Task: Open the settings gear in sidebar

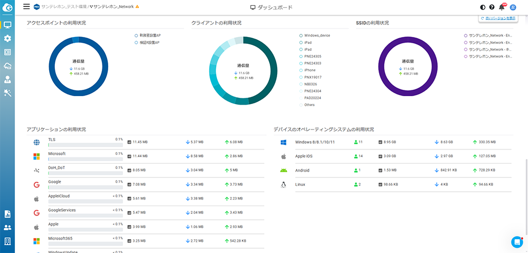Action: pyautogui.click(x=7, y=39)
